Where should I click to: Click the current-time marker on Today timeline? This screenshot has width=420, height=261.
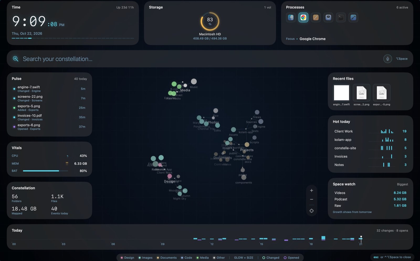point(361,239)
